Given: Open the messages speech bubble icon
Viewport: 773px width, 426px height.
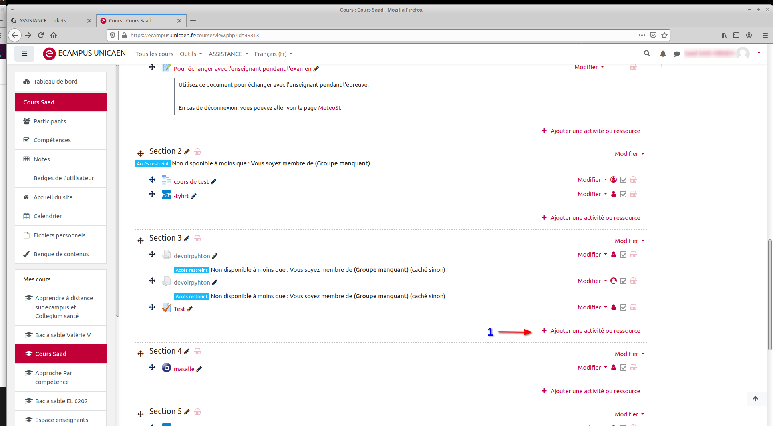Looking at the screenshot, I should pos(677,54).
